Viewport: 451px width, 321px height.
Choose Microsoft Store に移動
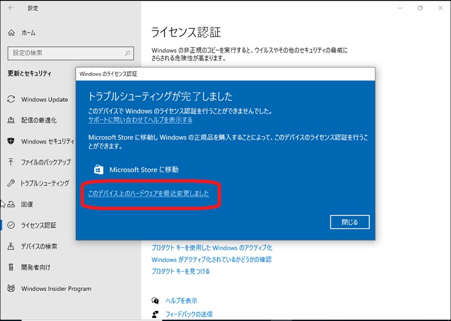[136, 170]
